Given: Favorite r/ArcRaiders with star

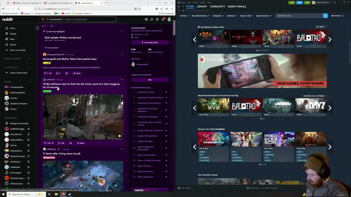Looking at the screenshot, I should tap(28, 162).
